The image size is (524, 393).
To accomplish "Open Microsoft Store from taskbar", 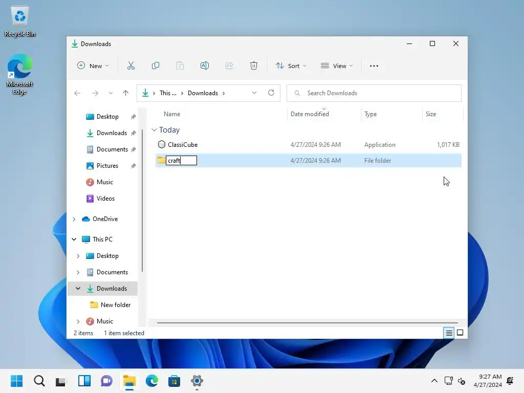I will pyautogui.click(x=174, y=381).
